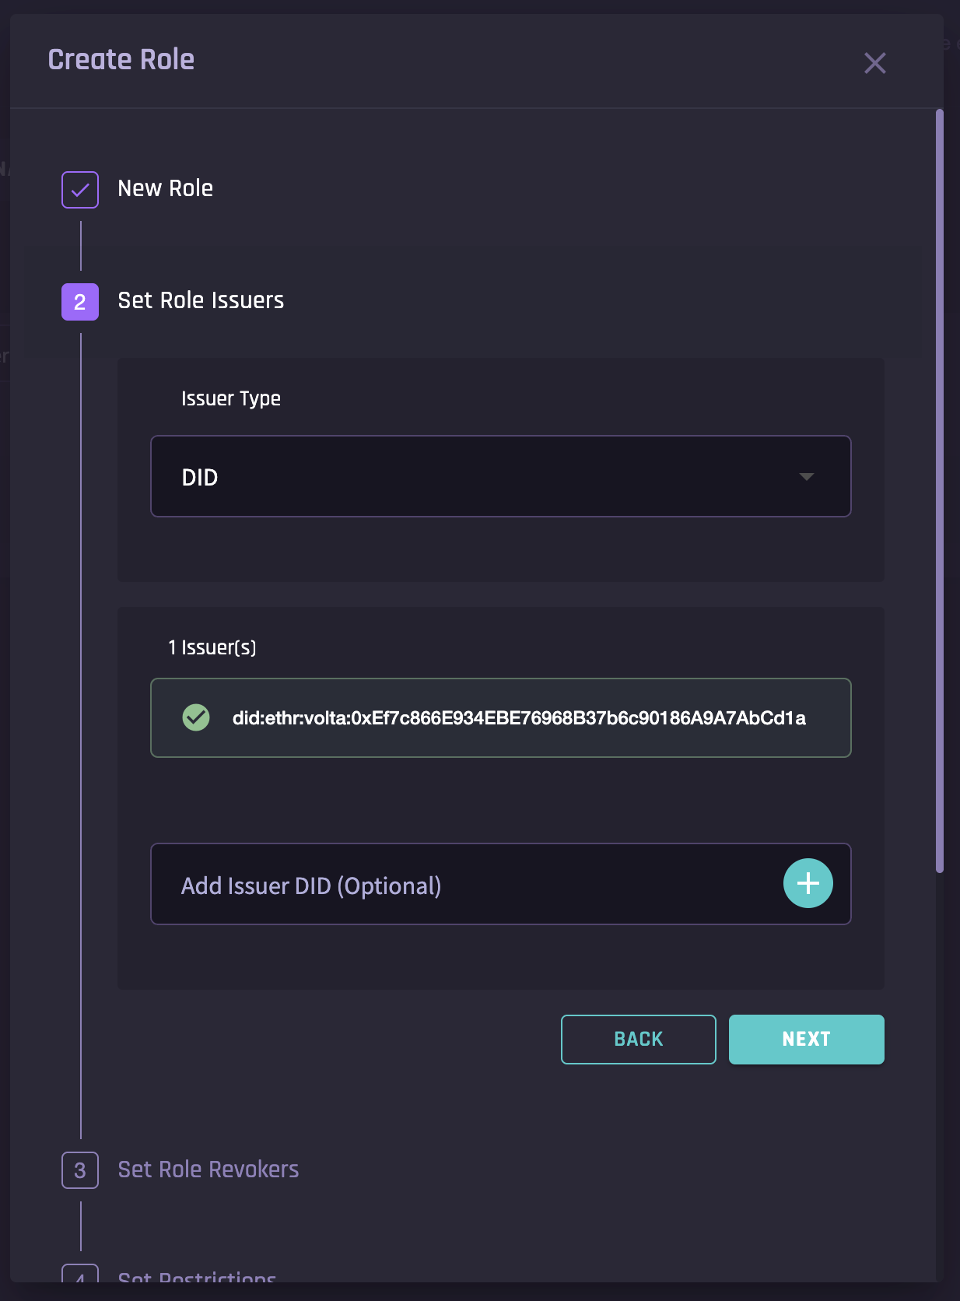
Task: Open the Issuer Type DID dropdown
Action: [x=500, y=477]
